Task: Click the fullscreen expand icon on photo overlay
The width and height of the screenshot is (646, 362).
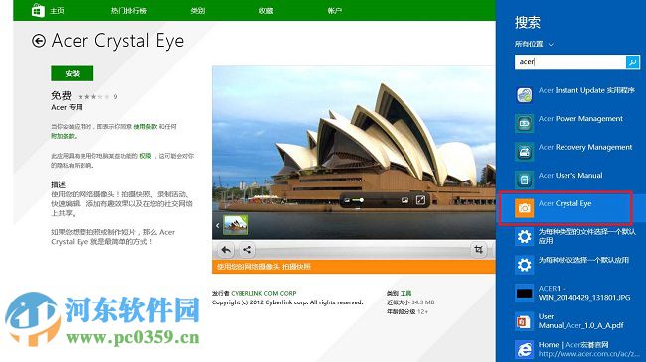Action: tap(420, 200)
